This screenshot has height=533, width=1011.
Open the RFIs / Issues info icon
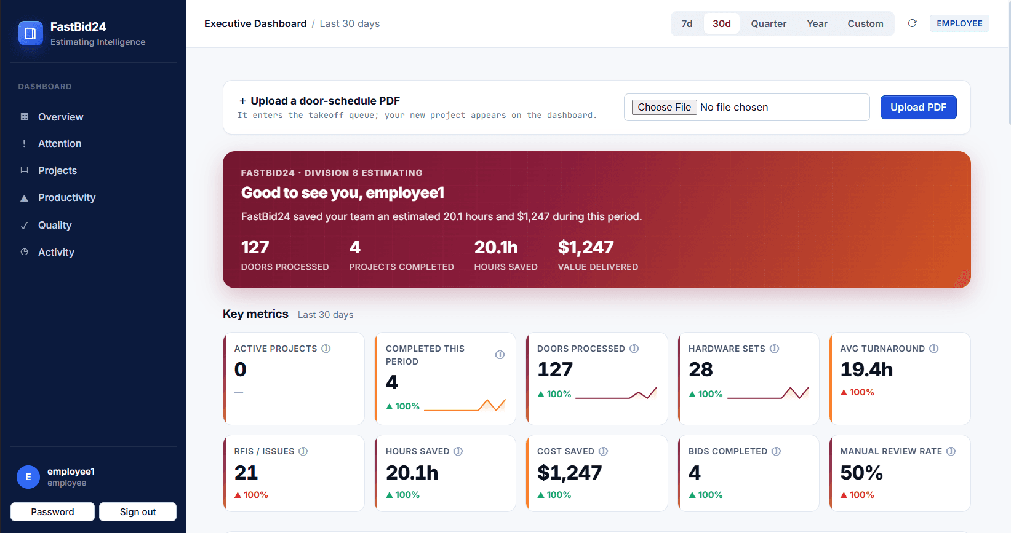(303, 451)
